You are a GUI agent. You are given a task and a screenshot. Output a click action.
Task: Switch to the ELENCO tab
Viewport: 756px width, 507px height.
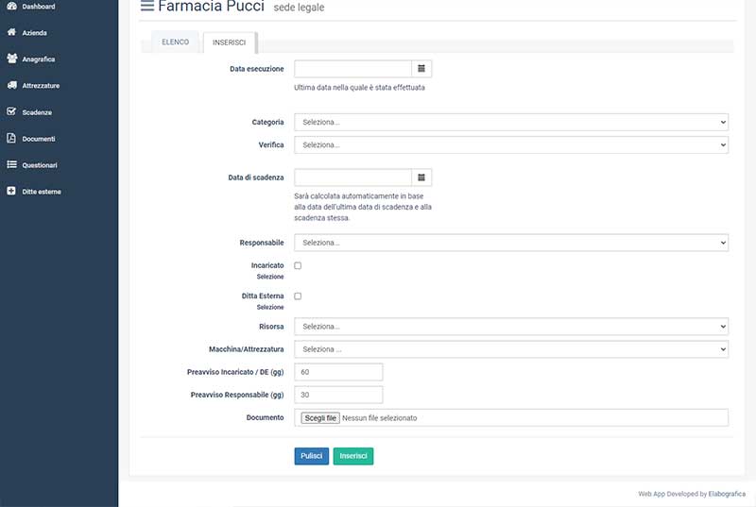click(175, 42)
